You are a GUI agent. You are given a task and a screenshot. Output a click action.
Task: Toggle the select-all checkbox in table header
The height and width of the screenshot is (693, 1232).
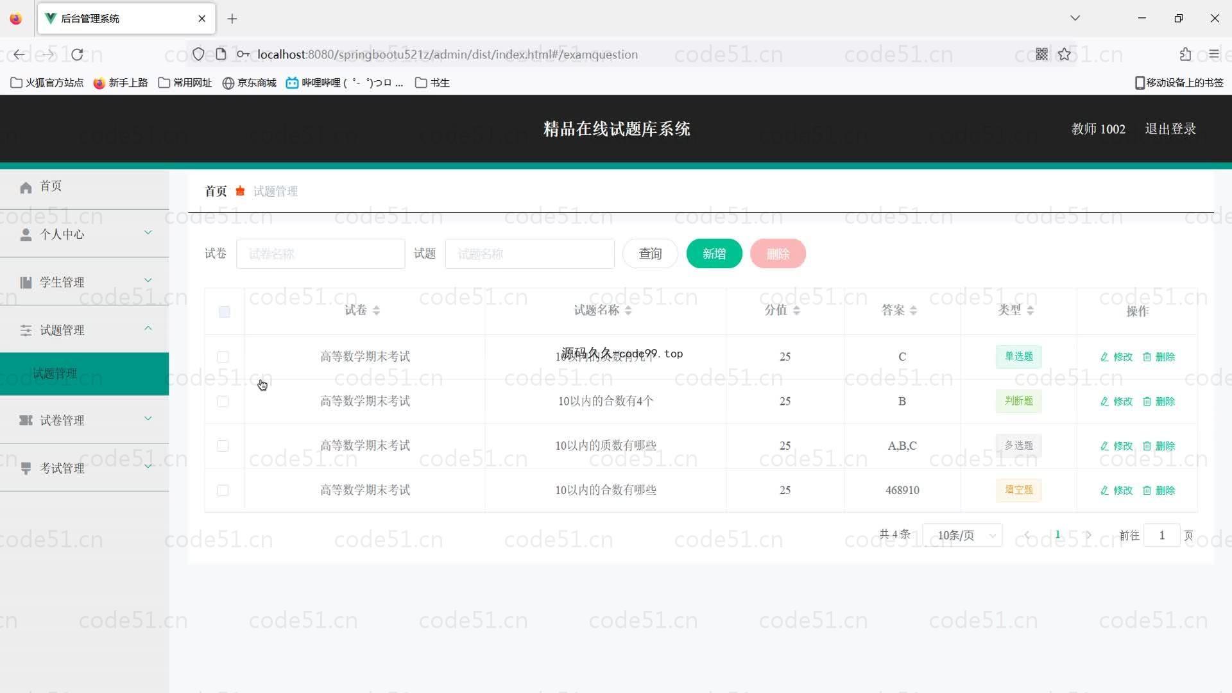224,312
